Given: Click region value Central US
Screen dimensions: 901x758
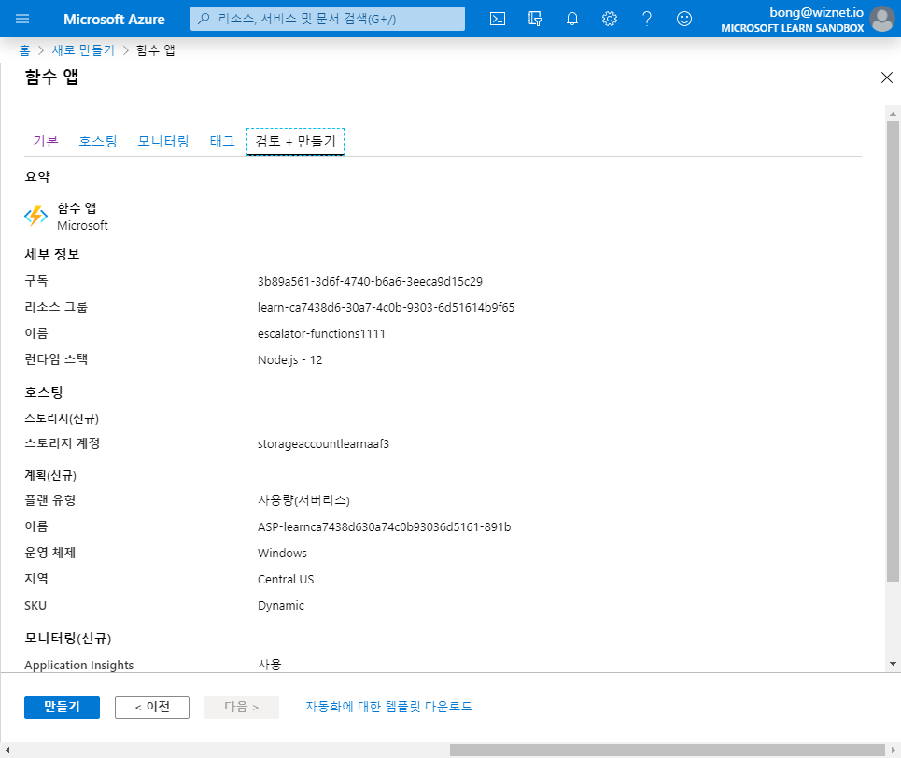Looking at the screenshot, I should tap(286, 580).
